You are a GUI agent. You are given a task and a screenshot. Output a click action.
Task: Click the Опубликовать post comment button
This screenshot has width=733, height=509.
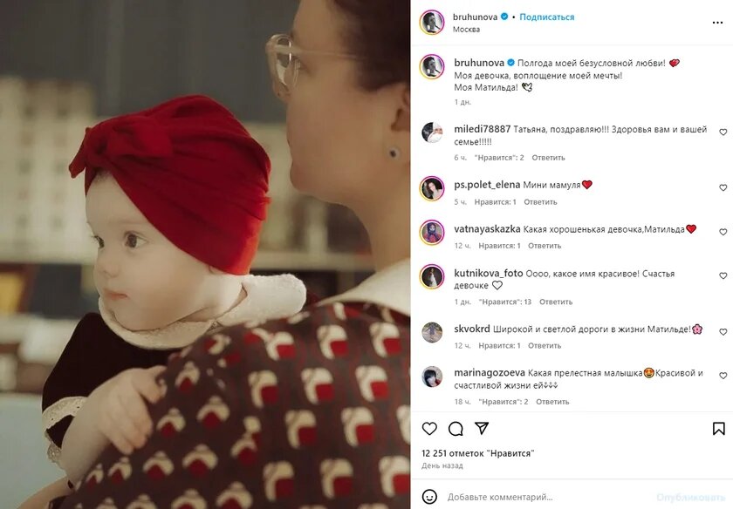(x=690, y=498)
